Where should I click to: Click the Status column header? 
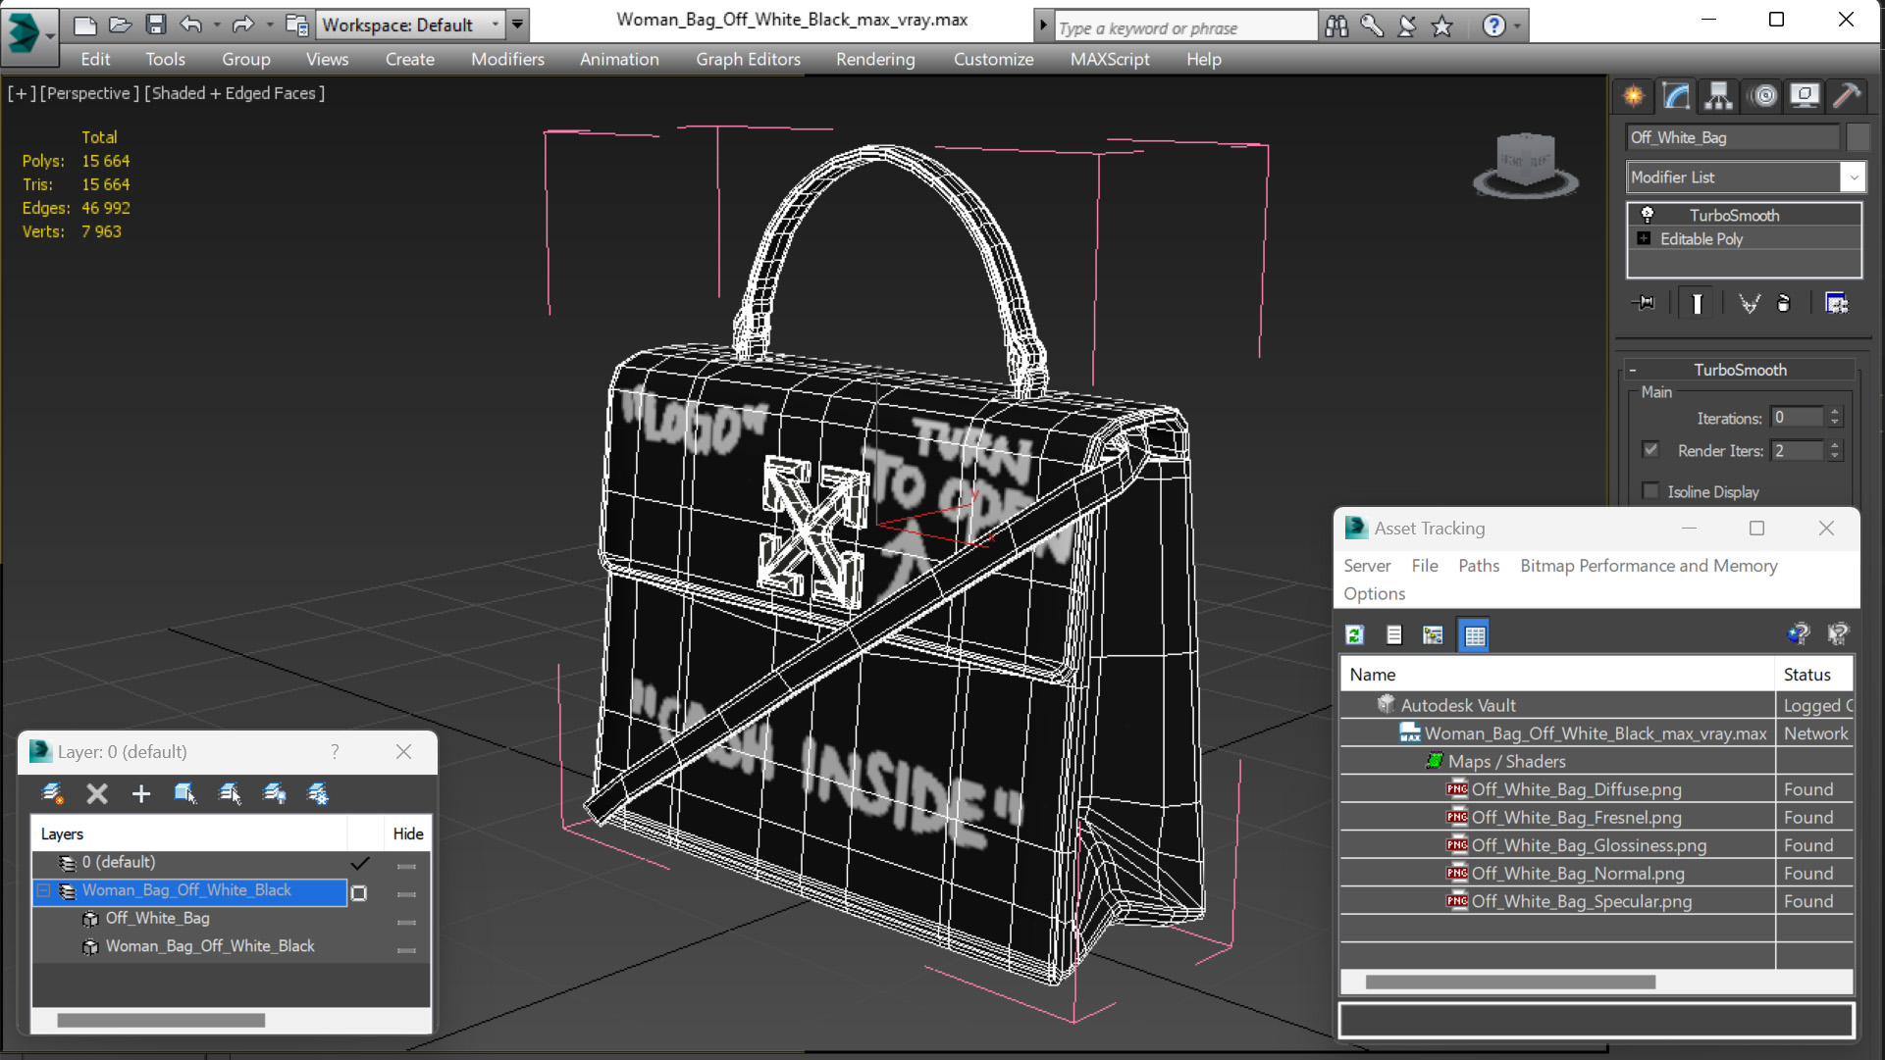(x=1814, y=675)
